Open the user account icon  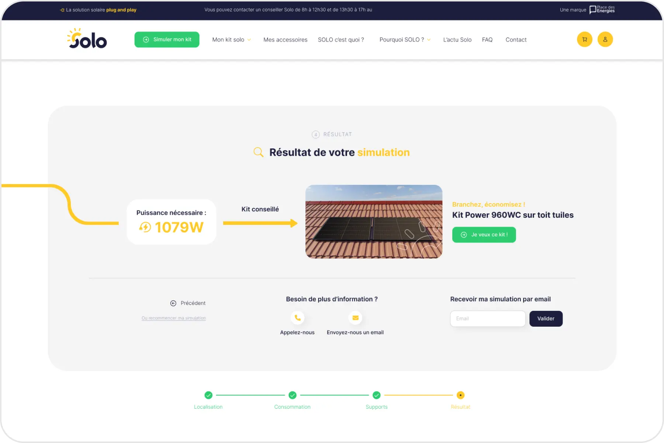coord(605,40)
